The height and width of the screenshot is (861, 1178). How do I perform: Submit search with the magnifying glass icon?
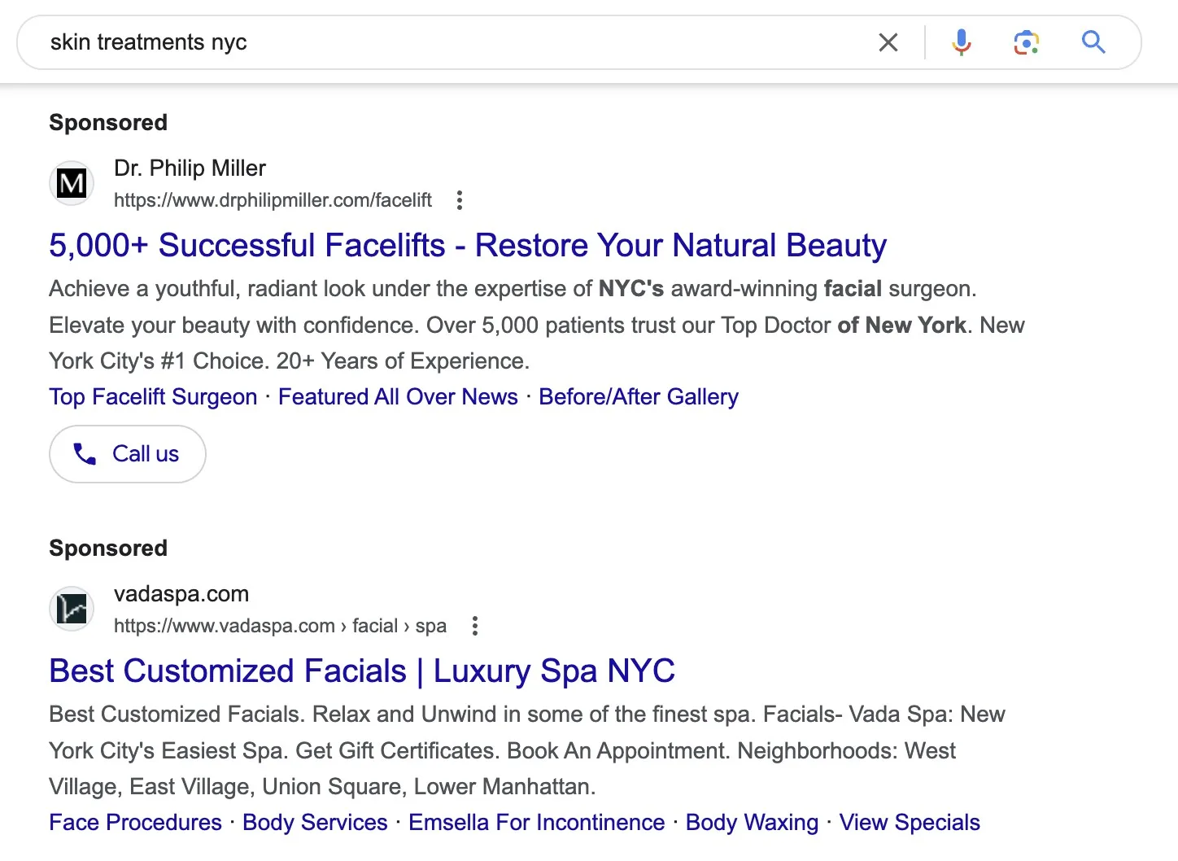click(1093, 42)
